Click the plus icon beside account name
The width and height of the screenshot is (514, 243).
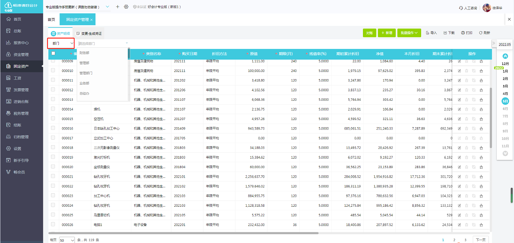point(118,7)
